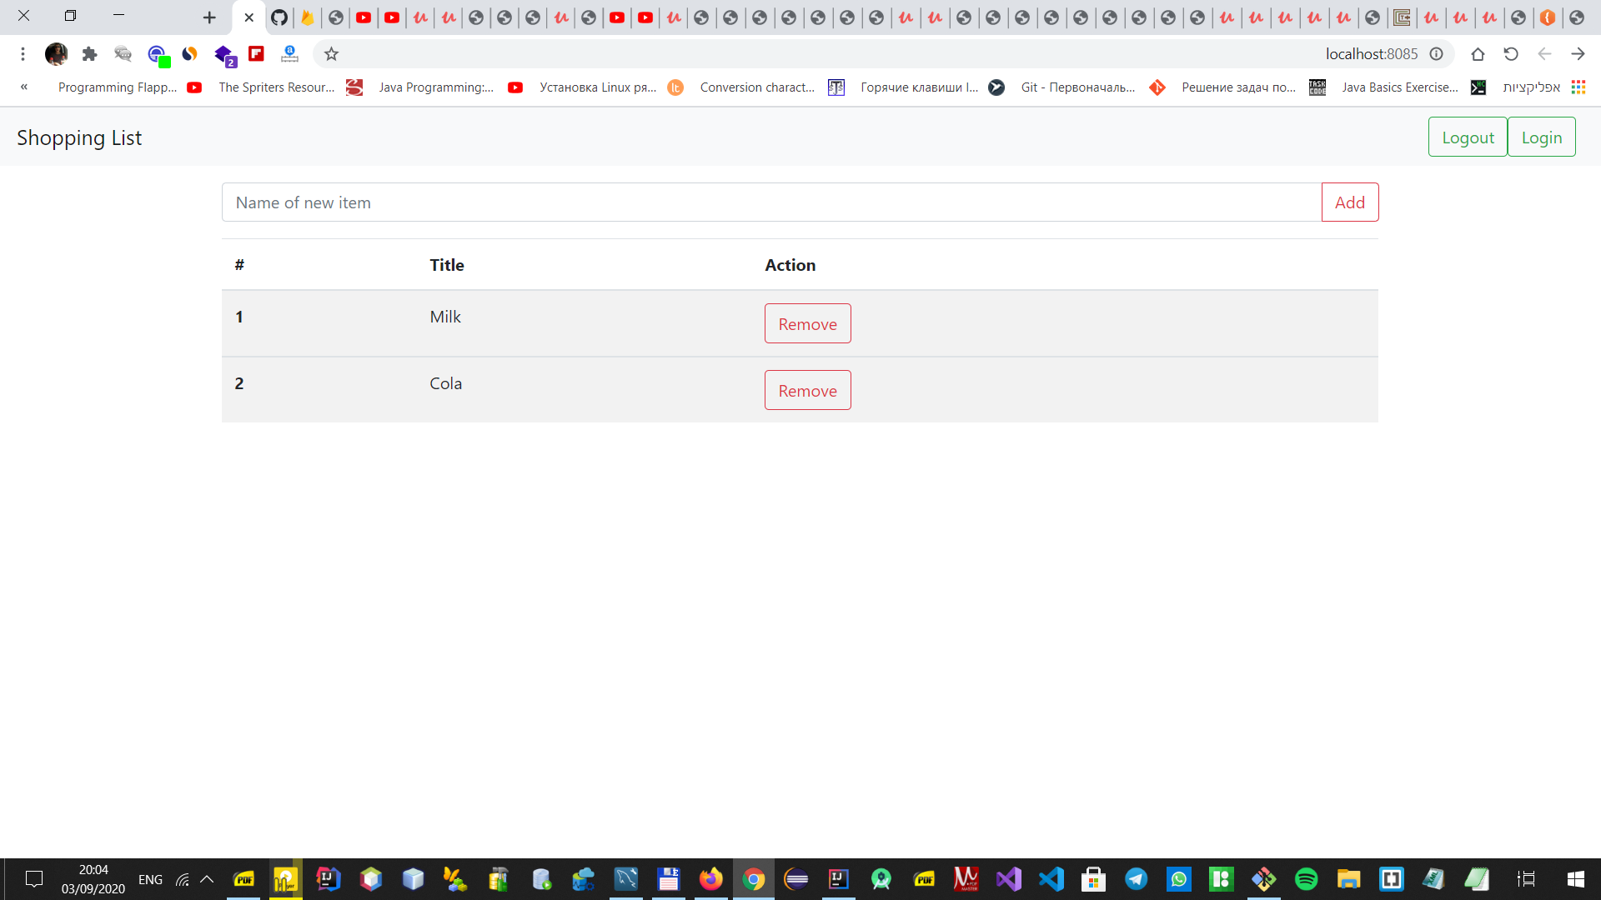Image resolution: width=1601 pixels, height=900 pixels.
Task: Click the Add button
Action: click(1349, 202)
